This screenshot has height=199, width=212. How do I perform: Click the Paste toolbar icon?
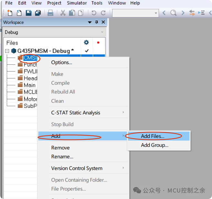pyautogui.click(x=81, y=13)
